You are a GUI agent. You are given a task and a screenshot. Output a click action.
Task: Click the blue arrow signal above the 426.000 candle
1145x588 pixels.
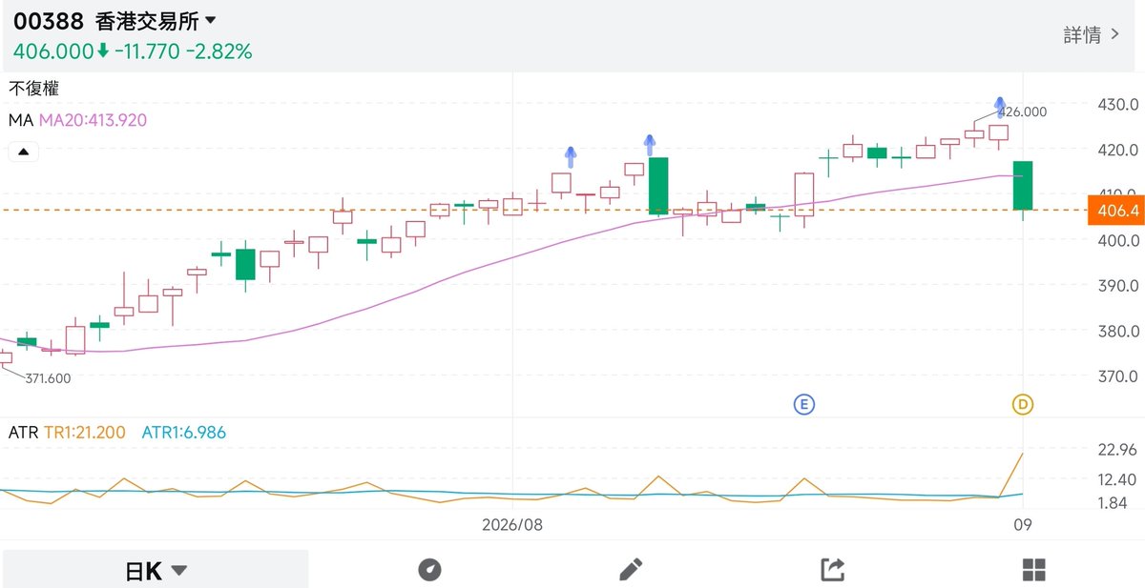(x=999, y=105)
